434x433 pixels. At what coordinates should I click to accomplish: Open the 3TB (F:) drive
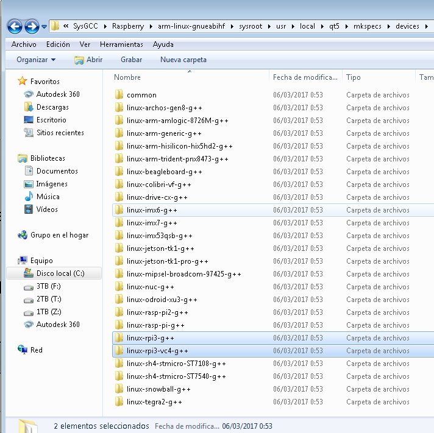[x=48, y=286]
